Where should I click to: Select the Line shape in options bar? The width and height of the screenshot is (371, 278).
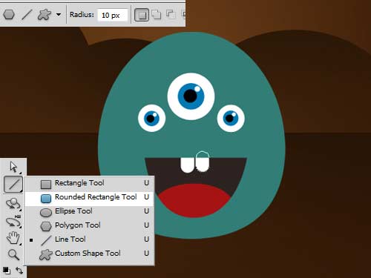27,15
